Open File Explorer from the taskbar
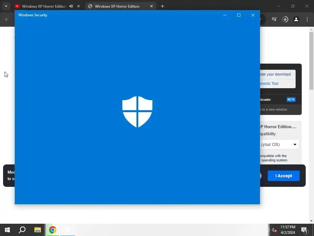 37,230
